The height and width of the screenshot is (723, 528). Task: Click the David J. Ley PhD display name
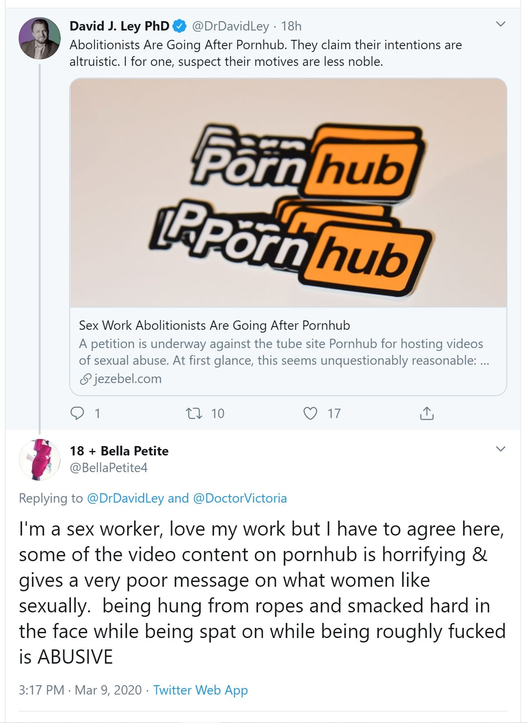(119, 26)
